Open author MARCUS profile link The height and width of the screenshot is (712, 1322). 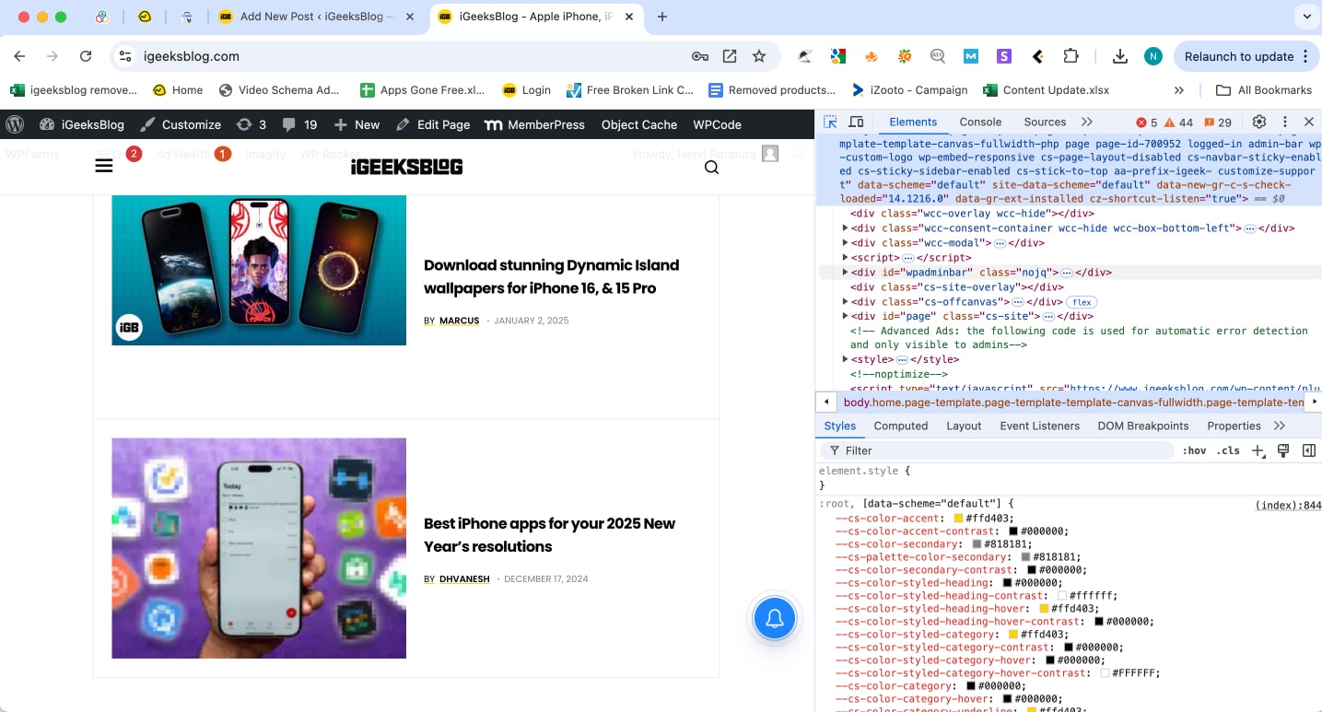click(459, 321)
